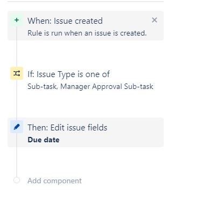This screenshot has width=224, height=214.
Task: Click the empty circle beside Add component
Action: click(17, 180)
